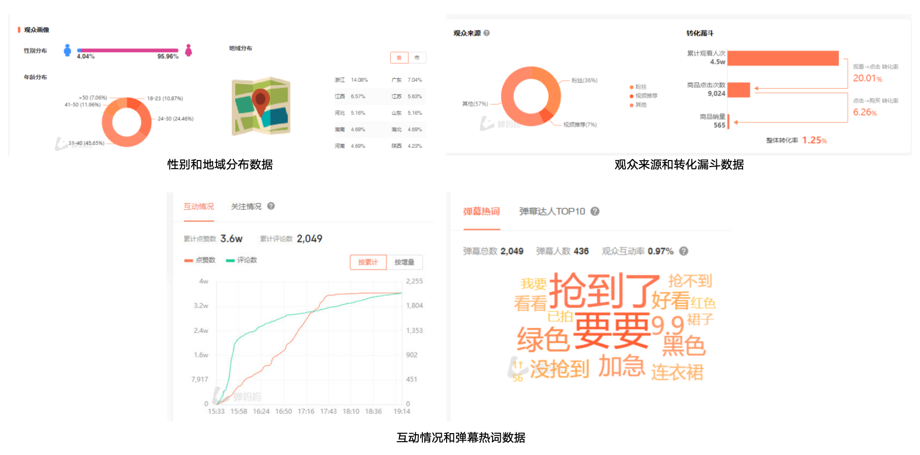The width and height of the screenshot is (920, 455).
Task: Click the help icon next to 关注情况
Action: coord(271,206)
